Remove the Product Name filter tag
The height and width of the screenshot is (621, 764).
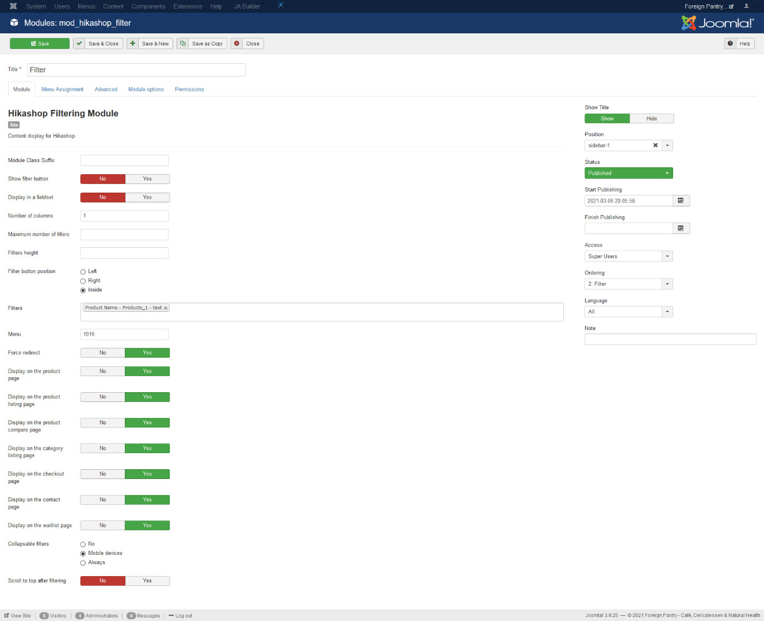coord(166,308)
